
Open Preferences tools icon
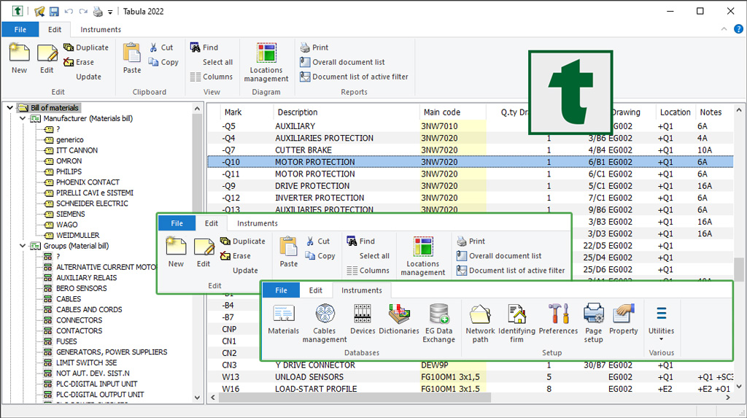[558, 320]
